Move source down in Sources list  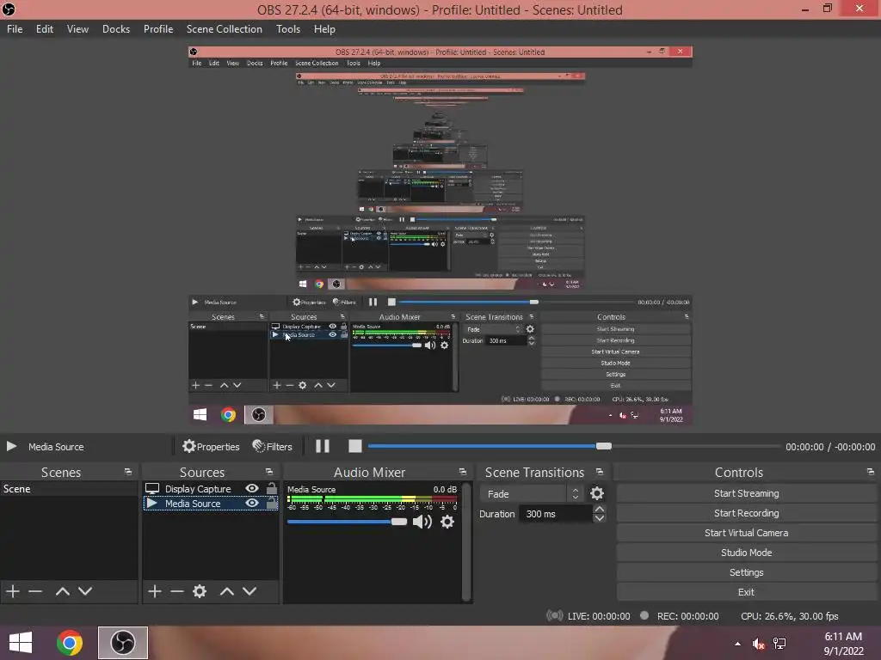[250, 591]
